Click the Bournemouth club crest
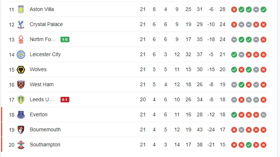 tap(21, 129)
